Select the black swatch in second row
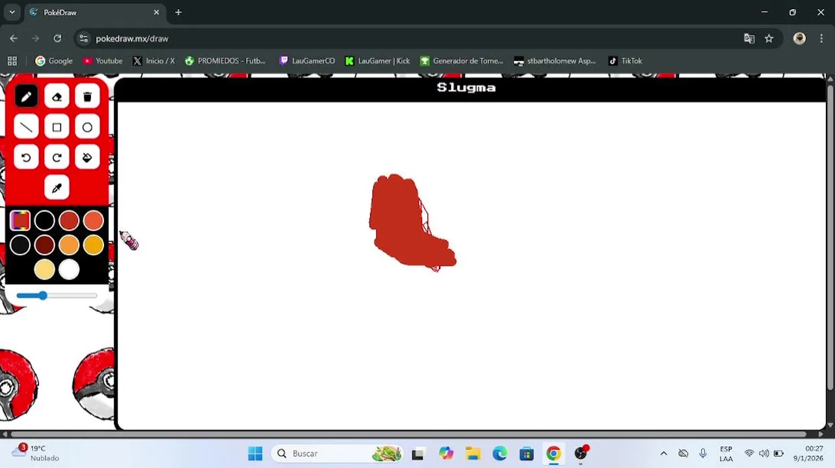 [20, 245]
